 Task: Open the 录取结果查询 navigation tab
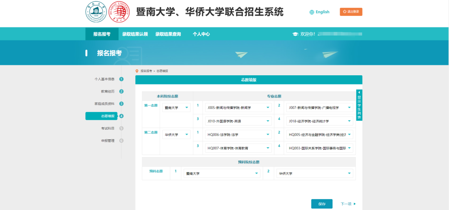pyautogui.click(x=168, y=34)
